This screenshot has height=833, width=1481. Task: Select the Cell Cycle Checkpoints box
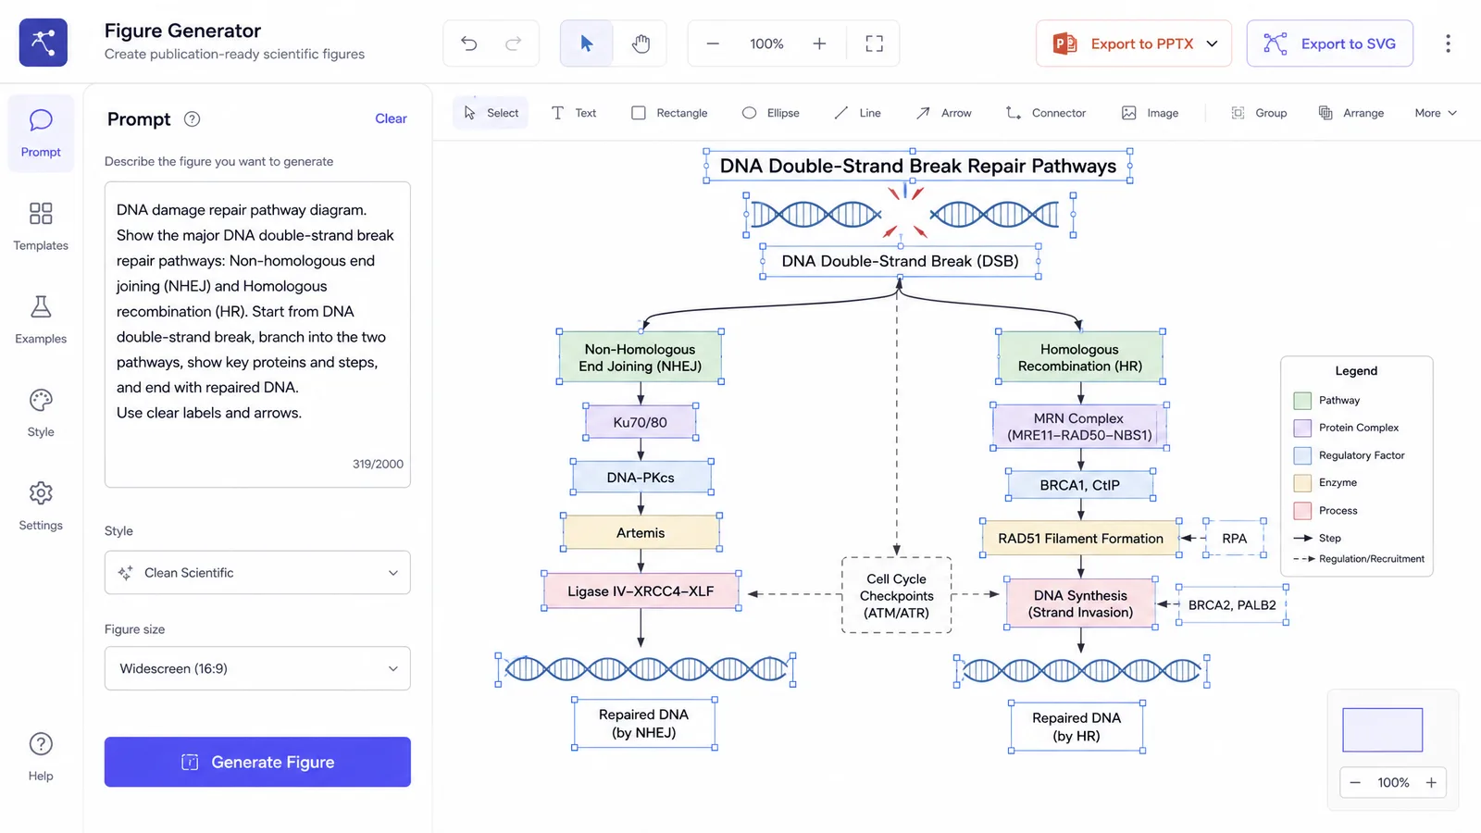(896, 595)
